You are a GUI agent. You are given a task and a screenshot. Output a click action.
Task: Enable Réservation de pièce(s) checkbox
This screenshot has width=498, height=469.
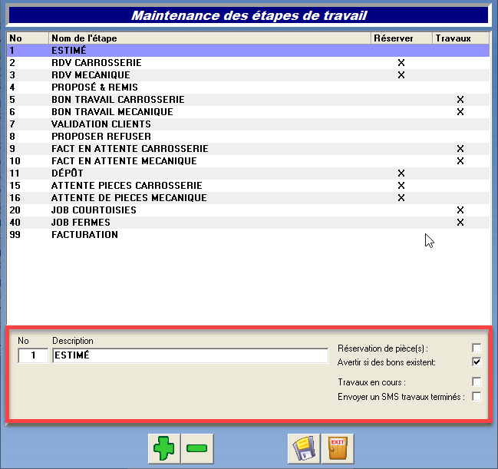pyautogui.click(x=477, y=348)
